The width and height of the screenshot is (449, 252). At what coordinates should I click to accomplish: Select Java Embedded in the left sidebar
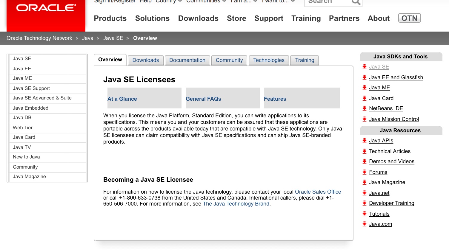pyautogui.click(x=30, y=108)
